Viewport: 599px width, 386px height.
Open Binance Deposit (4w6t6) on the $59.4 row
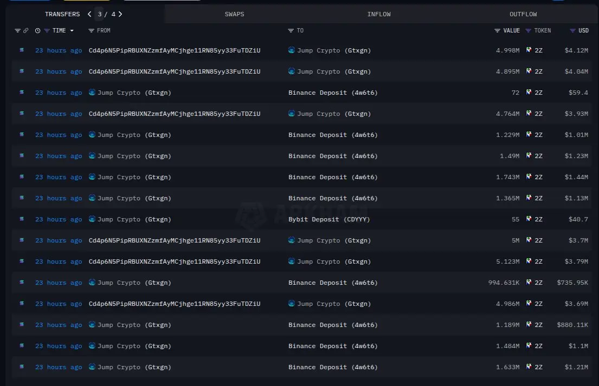click(333, 93)
